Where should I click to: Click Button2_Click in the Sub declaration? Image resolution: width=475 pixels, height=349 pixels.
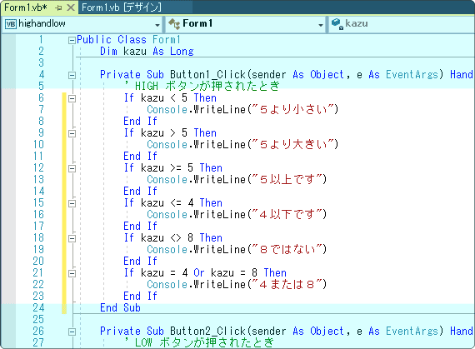[207, 331]
